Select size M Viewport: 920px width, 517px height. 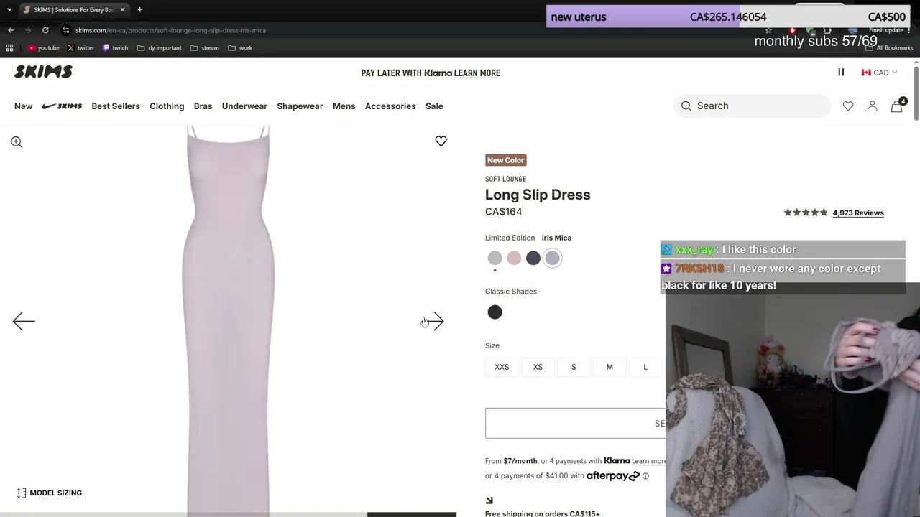click(609, 367)
